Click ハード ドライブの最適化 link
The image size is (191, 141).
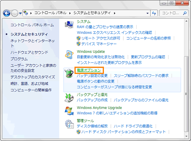[133, 126]
